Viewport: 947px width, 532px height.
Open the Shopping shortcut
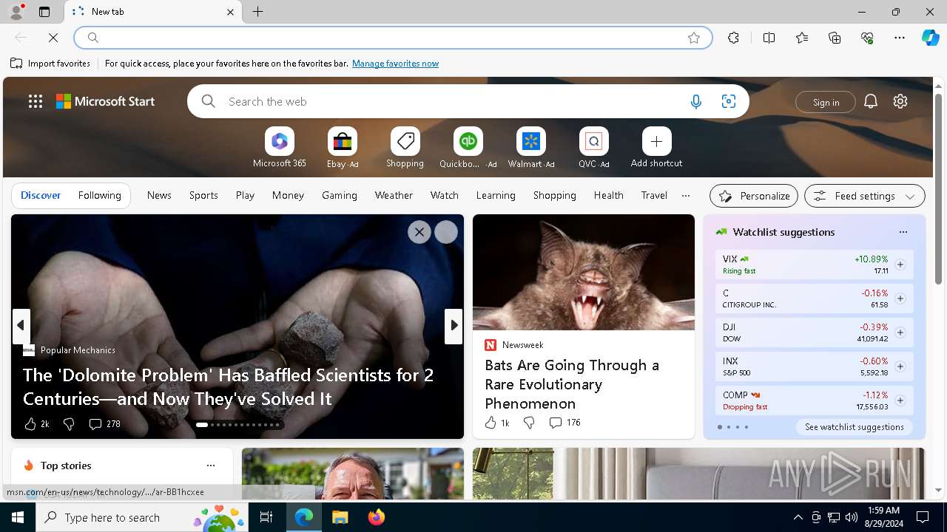pos(405,148)
